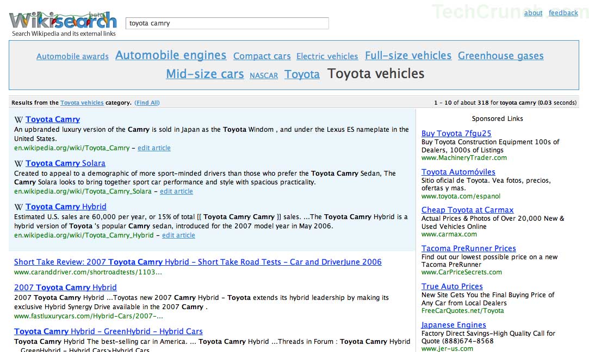Open the Car and Driver Short Take Review
This screenshot has height=352, width=589.
(198, 262)
